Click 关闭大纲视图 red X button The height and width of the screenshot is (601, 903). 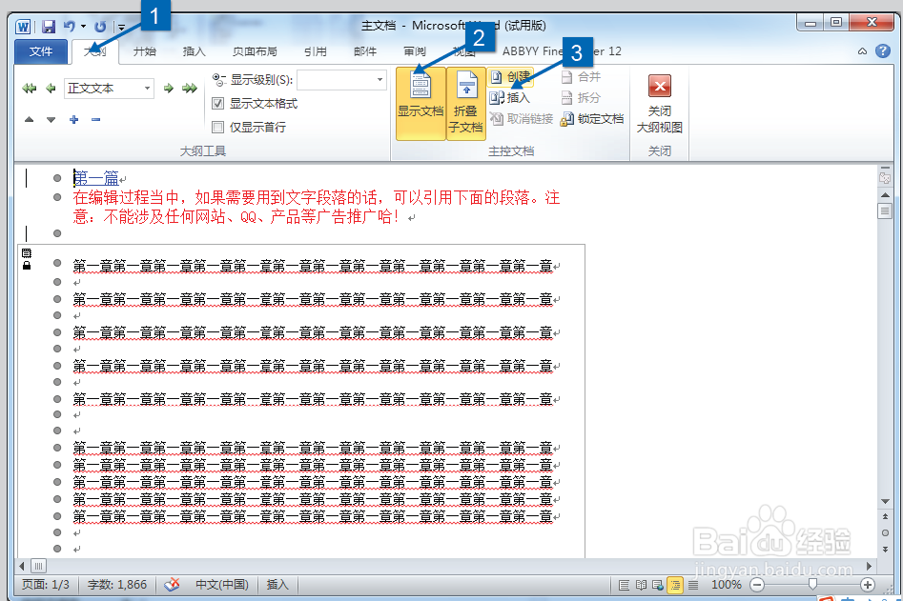point(660,87)
